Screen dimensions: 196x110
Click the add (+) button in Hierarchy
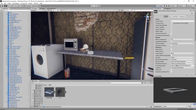click(2, 10)
